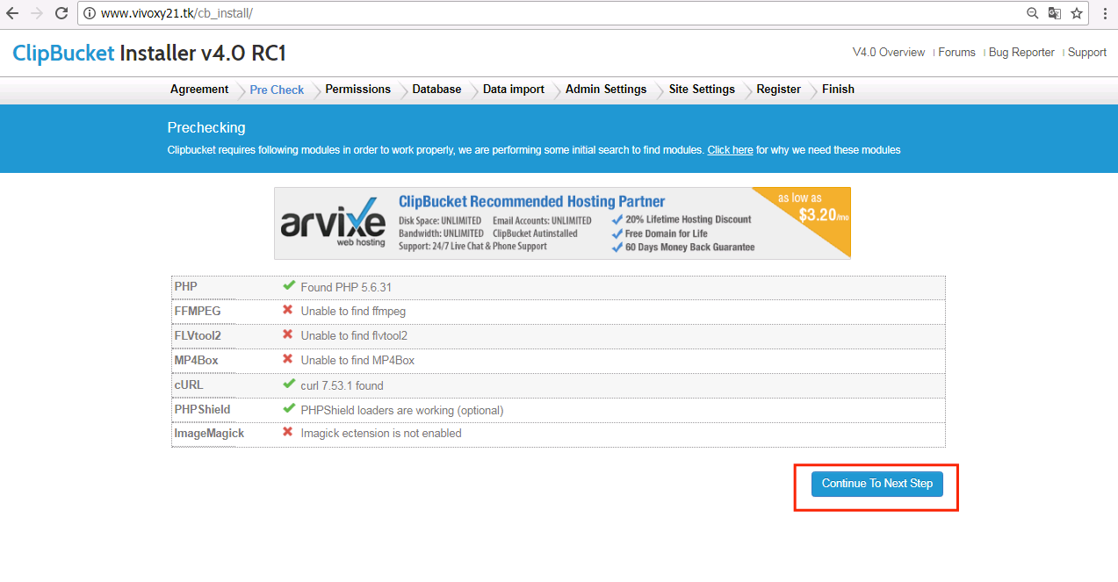Click "Unable to find flvtool2" message
This screenshot has width=1118, height=582.
tap(354, 335)
